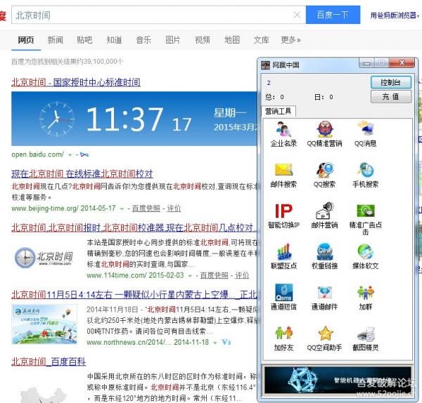Expand dropdown arrow after northnews.cn date
Image resolution: width=422 pixels, height=403 pixels.
coord(215,343)
